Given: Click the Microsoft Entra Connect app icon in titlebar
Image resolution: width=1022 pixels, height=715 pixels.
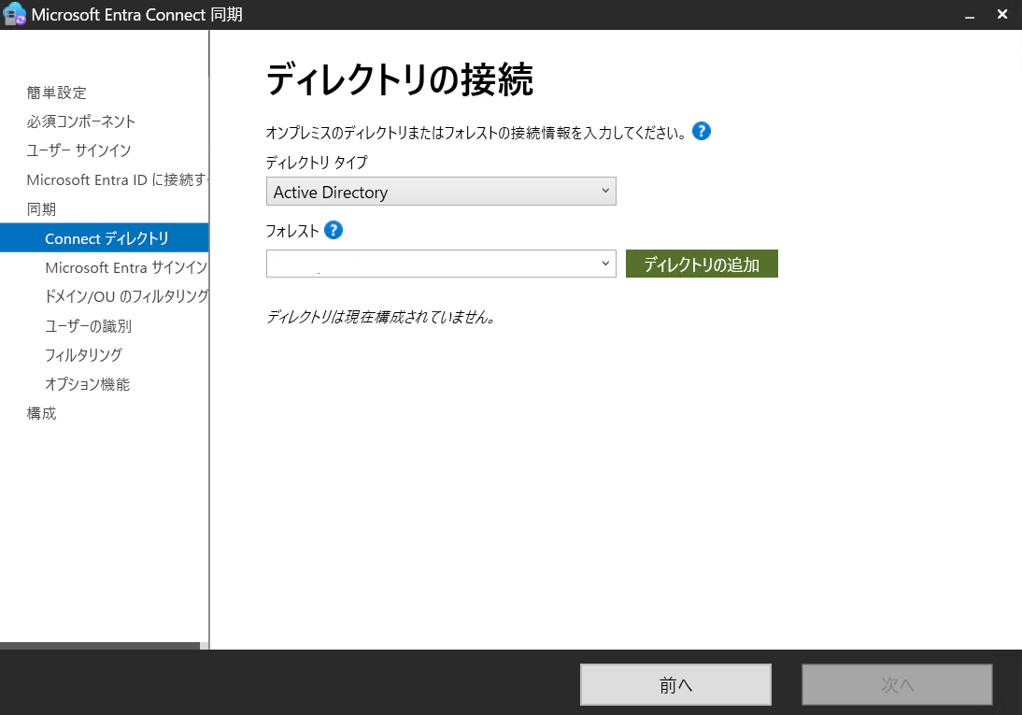Looking at the screenshot, I should pos(14,14).
